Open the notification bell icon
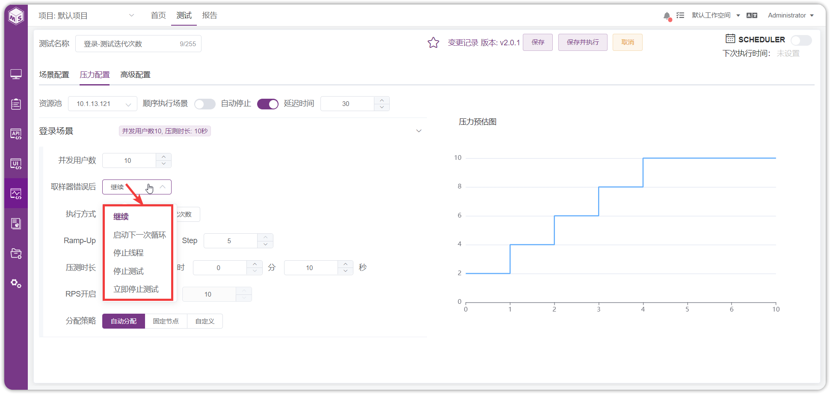Screen dimensions: 830x394 (667, 16)
